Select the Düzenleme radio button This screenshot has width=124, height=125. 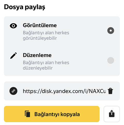pyautogui.click(x=111, y=60)
